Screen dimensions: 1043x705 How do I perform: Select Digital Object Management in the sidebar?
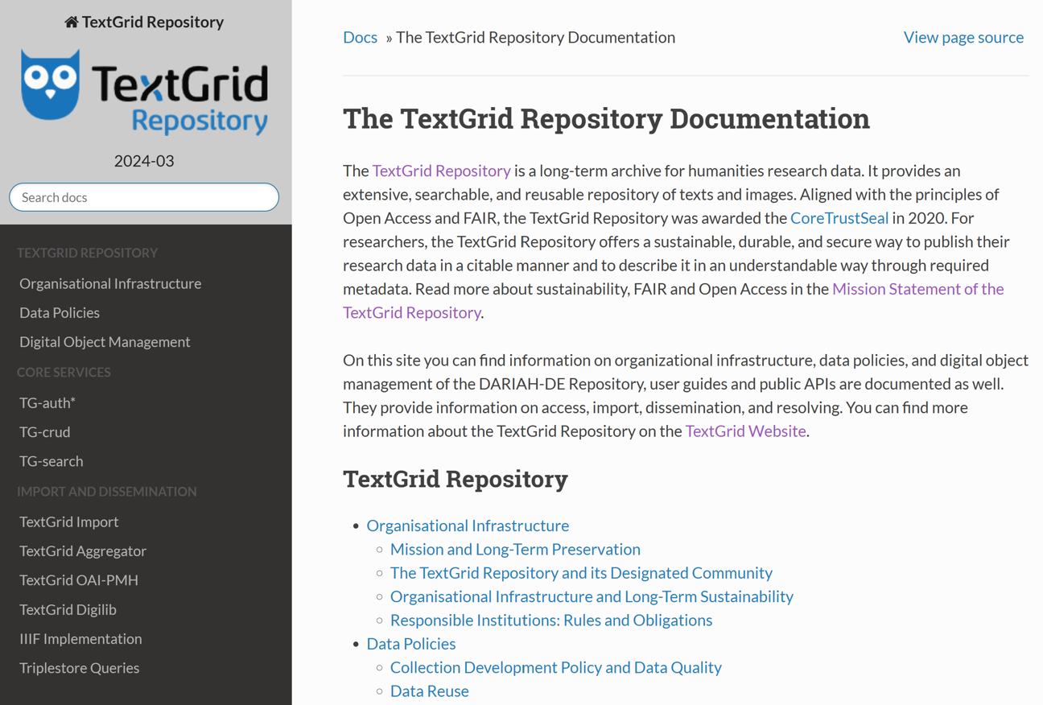[x=105, y=341]
